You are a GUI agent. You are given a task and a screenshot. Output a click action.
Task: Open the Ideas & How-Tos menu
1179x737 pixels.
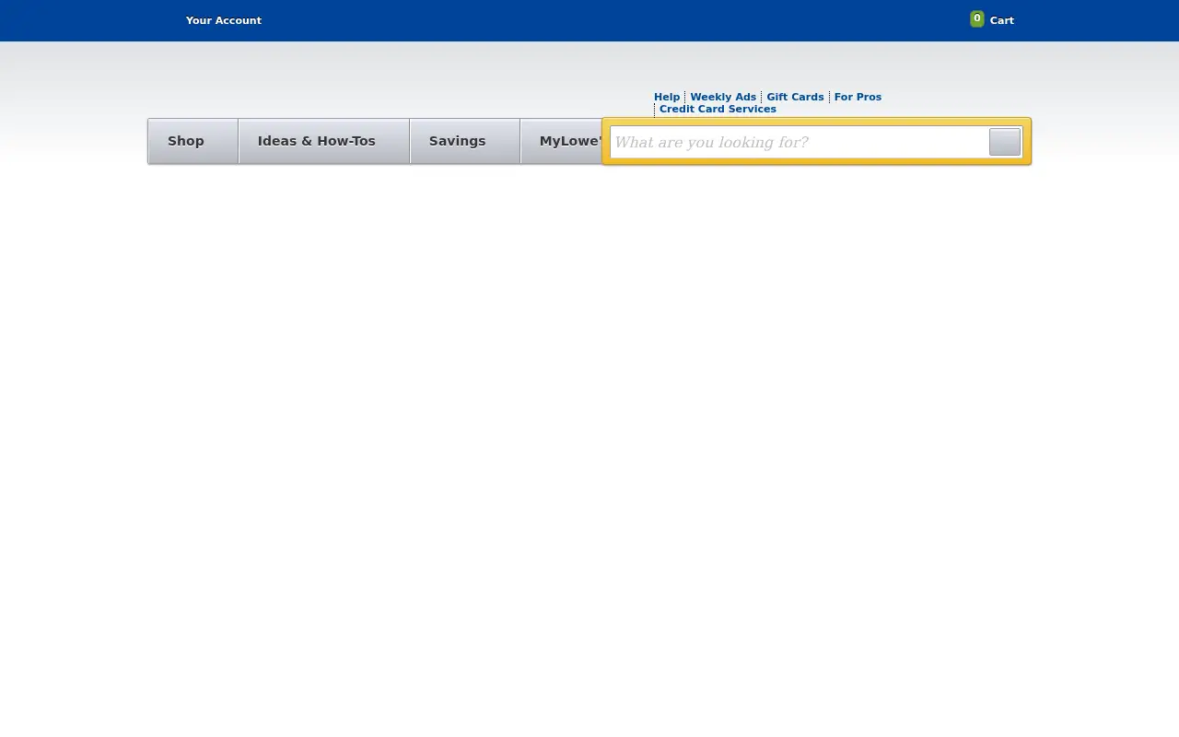click(x=324, y=141)
